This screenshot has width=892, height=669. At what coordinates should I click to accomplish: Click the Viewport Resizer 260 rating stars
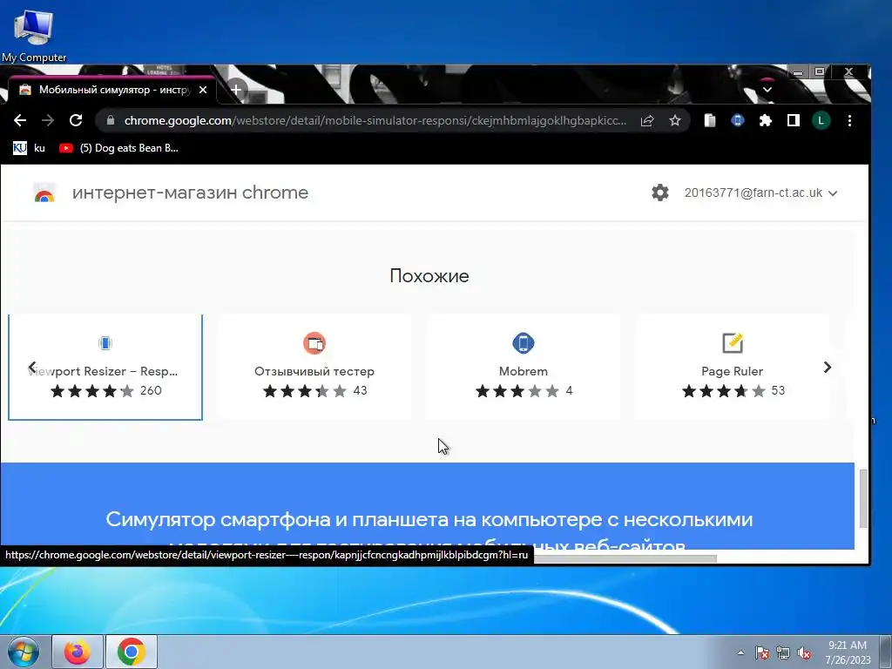click(92, 391)
